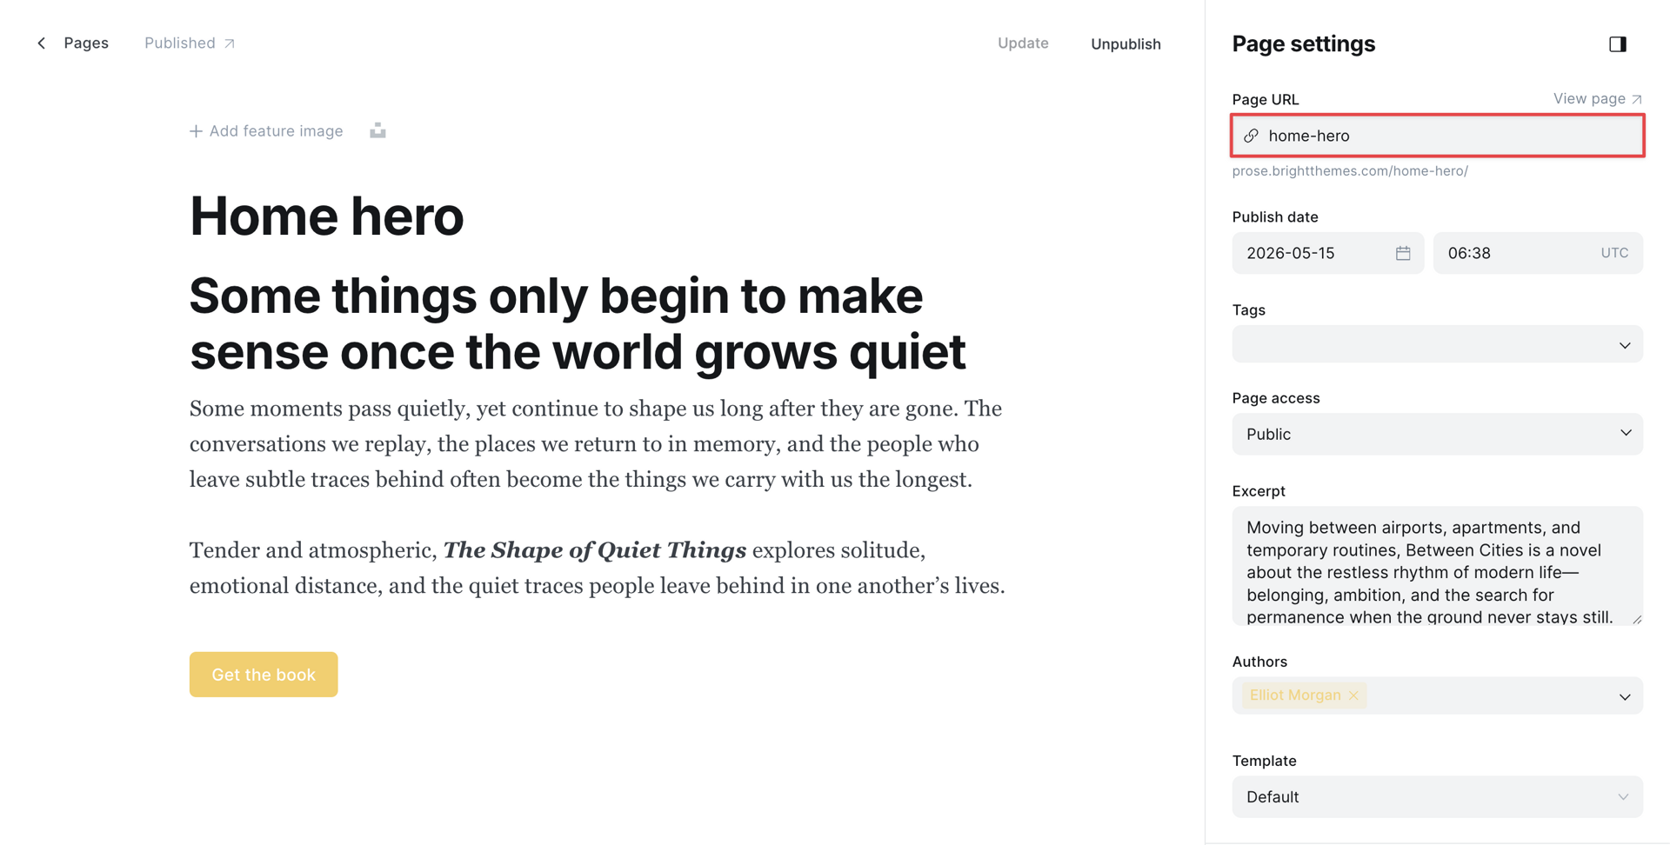Click the publish date field 2026-05-15
Screen dimensions: 1670x845
[1327, 253]
